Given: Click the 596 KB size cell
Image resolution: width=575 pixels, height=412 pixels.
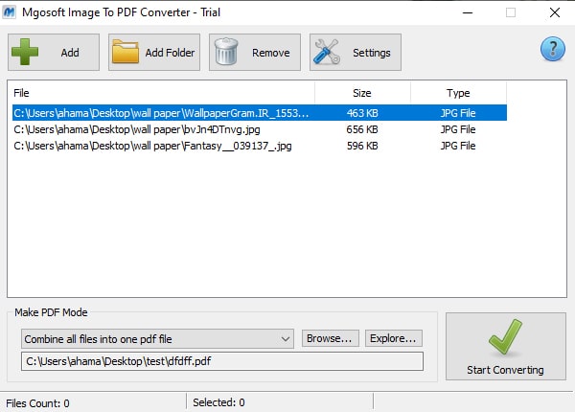Looking at the screenshot, I should coord(362,146).
